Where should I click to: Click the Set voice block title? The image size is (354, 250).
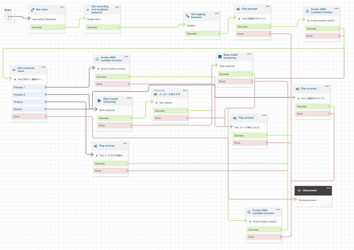(42, 9)
